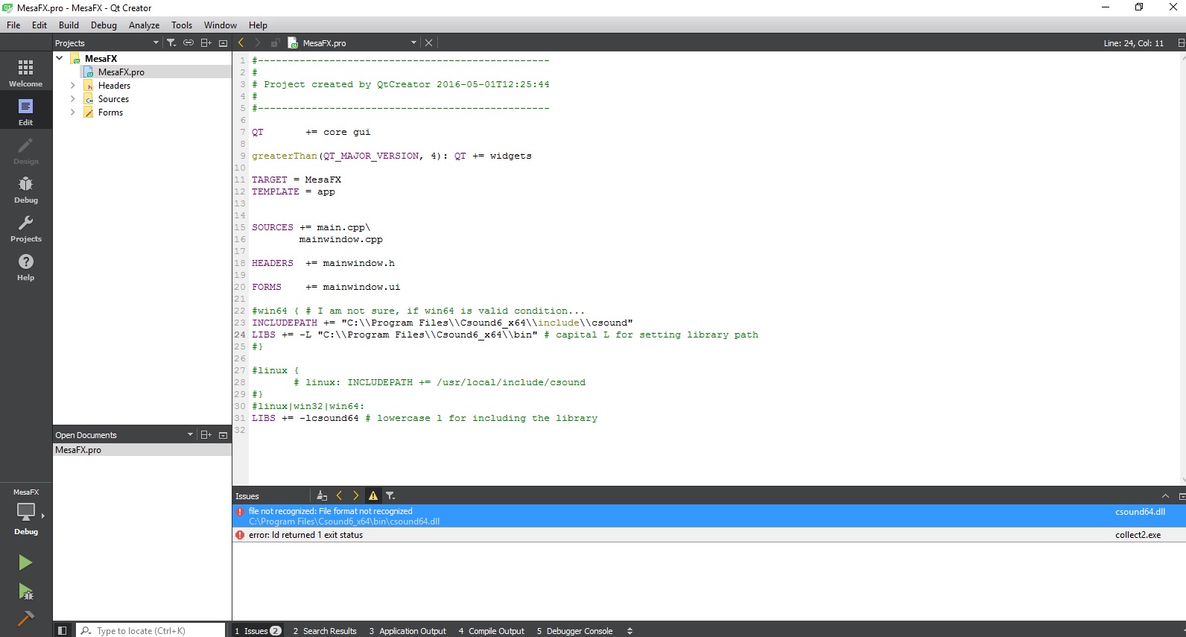Open the Design mode

(x=25, y=150)
